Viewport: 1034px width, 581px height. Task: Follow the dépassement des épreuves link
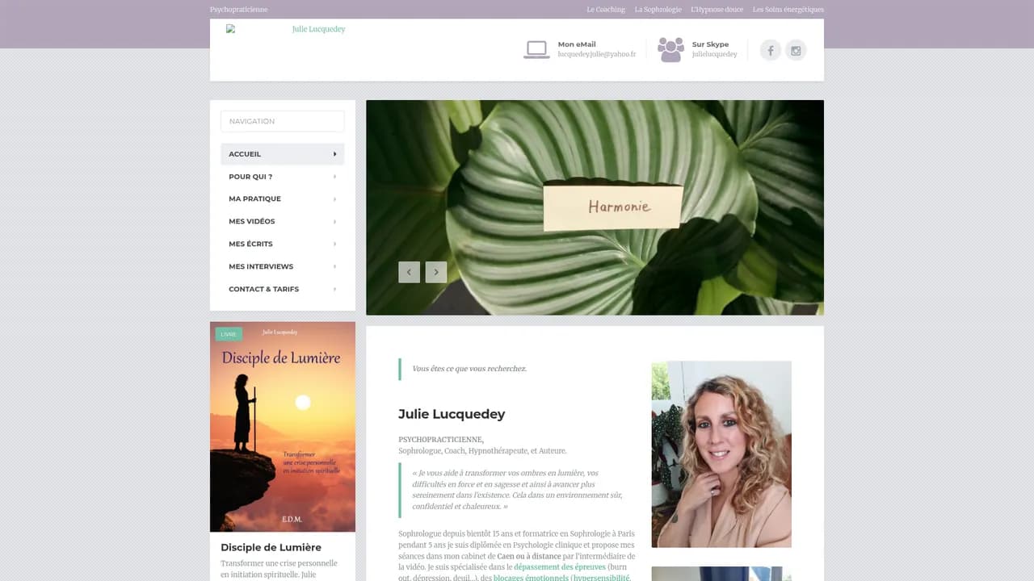point(560,567)
